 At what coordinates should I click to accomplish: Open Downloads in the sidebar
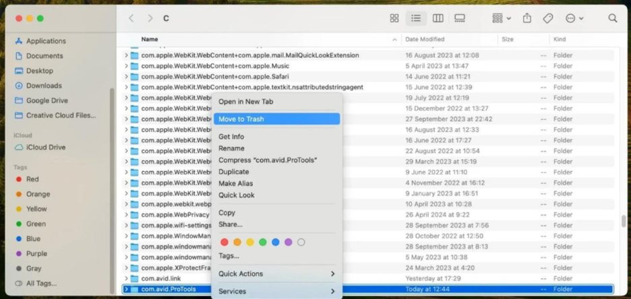click(44, 86)
